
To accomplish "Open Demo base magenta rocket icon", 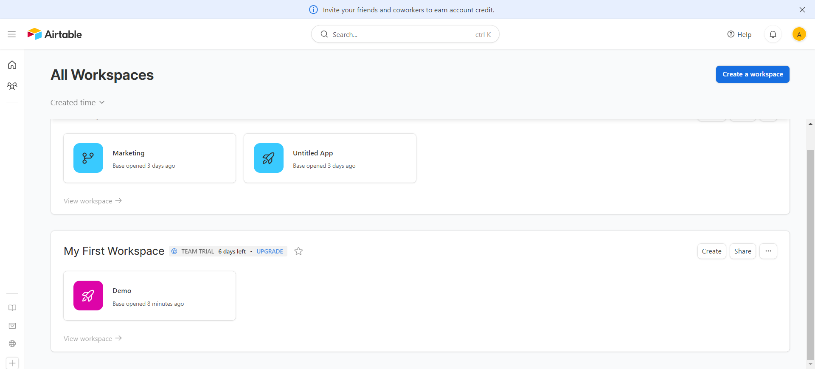I will (88, 296).
